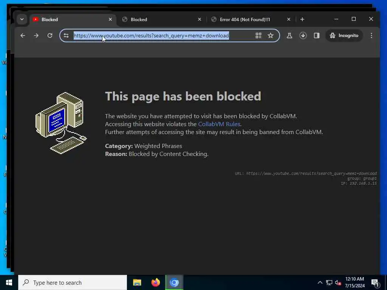The image size is (387, 290).
Task: Click the blocked URL footer text
Action: (x=306, y=173)
